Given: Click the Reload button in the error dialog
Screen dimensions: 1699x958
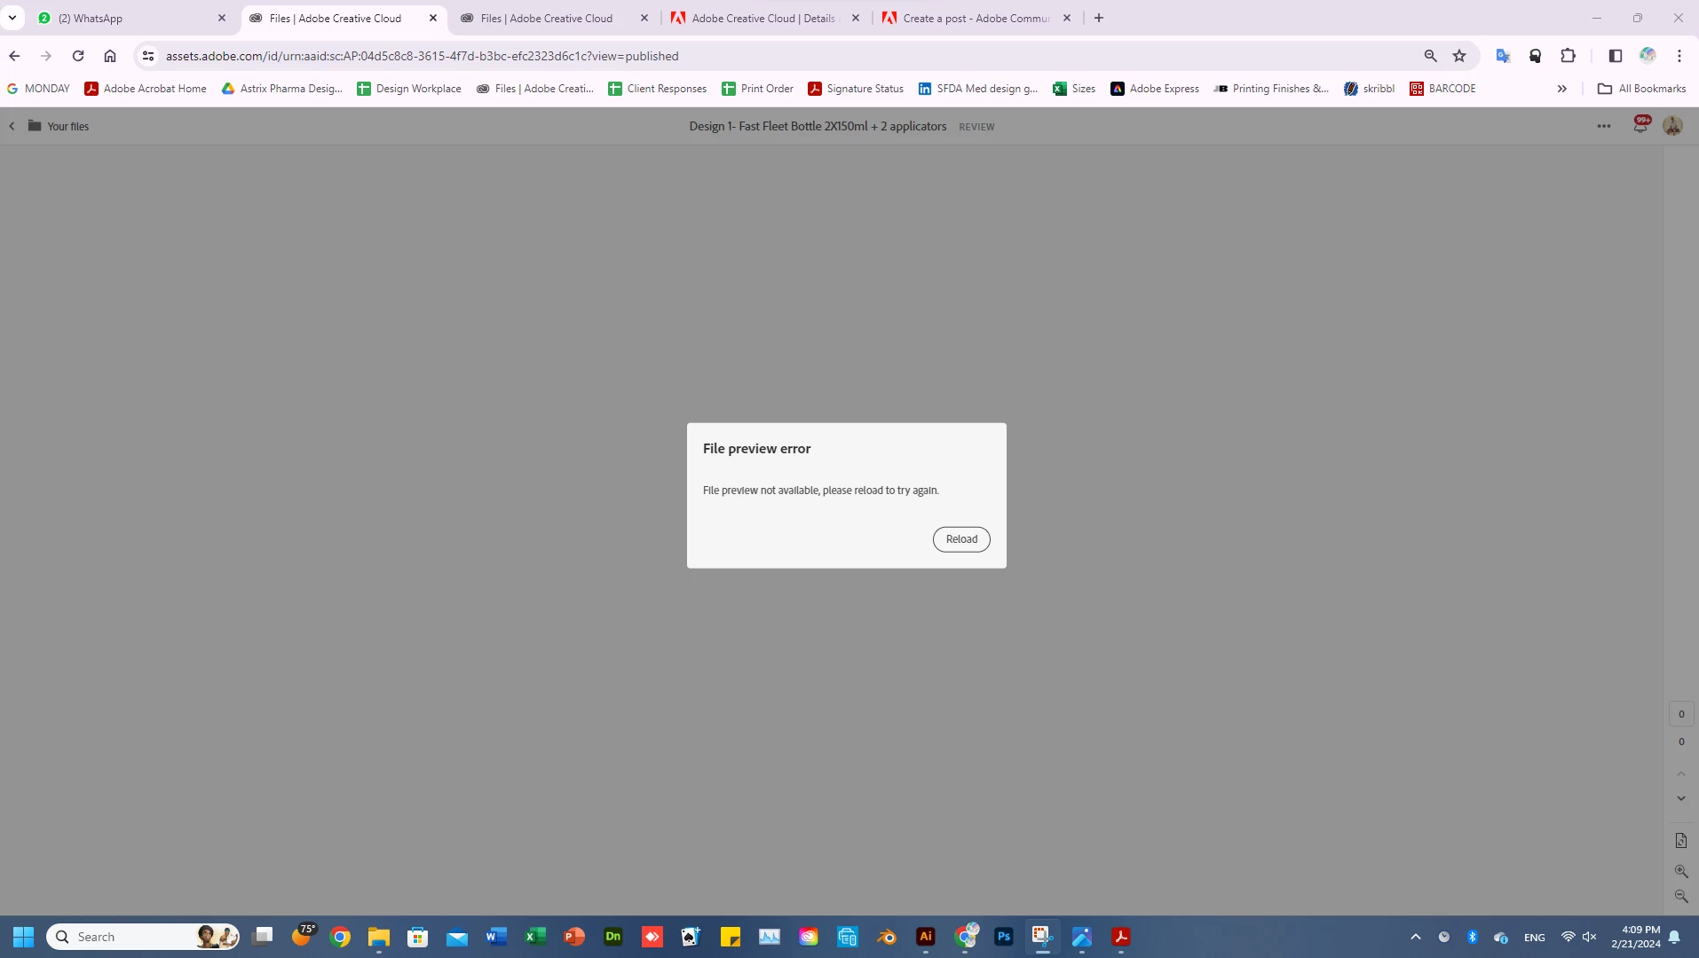Looking at the screenshot, I should 961,539.
